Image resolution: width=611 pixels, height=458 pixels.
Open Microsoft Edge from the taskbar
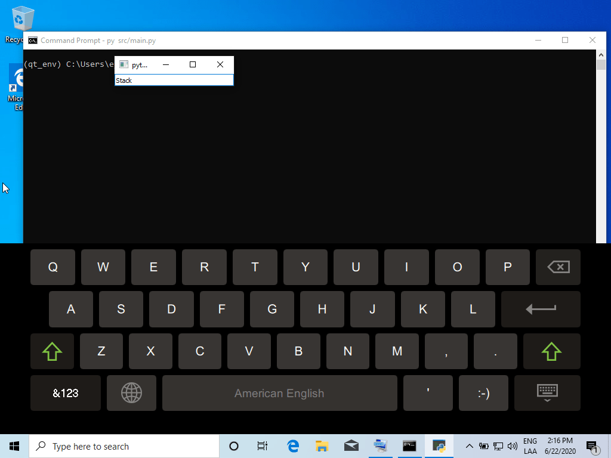click(292, 446)
